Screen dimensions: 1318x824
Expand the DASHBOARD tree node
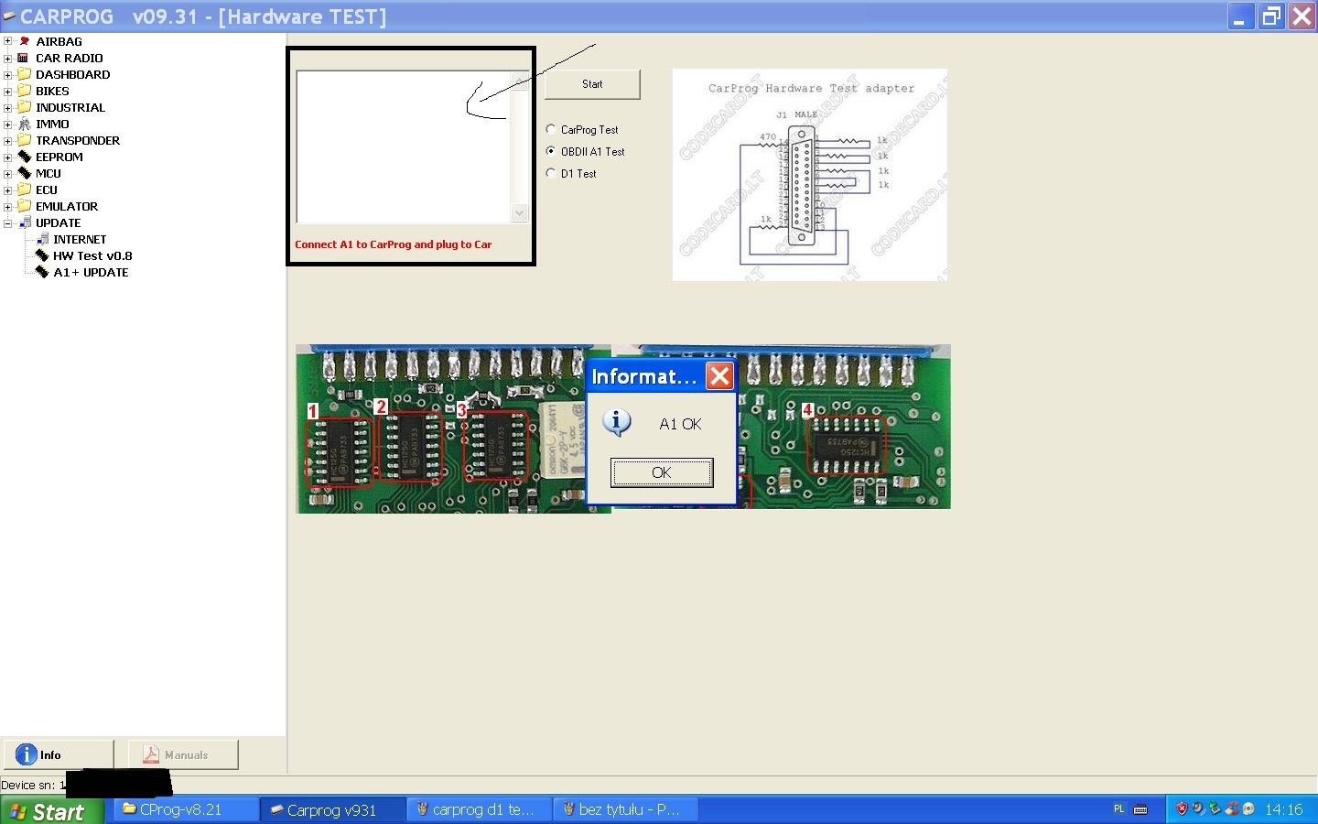pyautogui.click(x=7, y=74)
